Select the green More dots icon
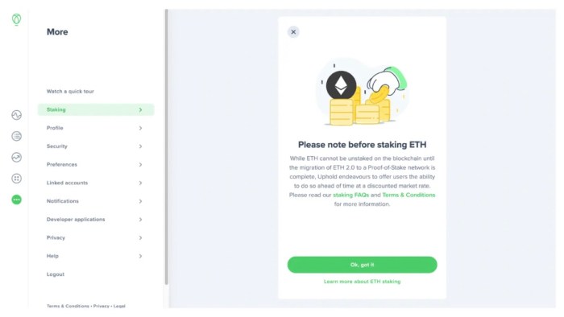The width and height of the screenshot is (564, 317). coord(17,200)
